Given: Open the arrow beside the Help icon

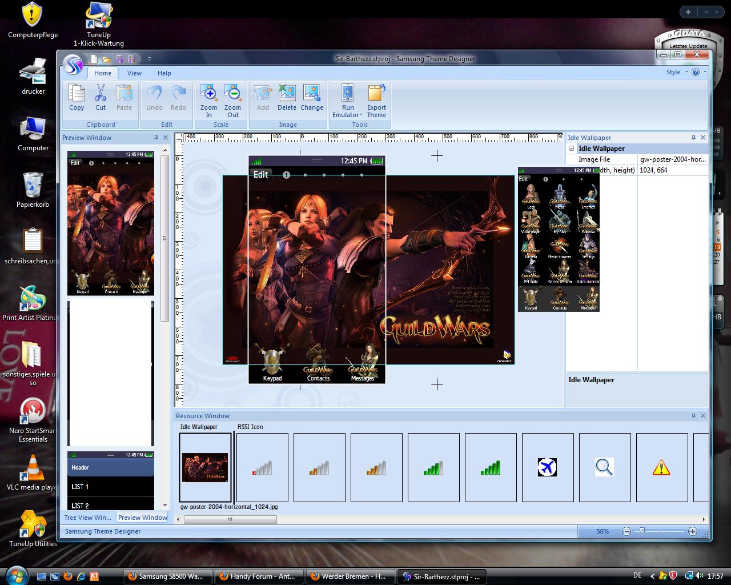Looking at the screenshot, I should 705,72.
